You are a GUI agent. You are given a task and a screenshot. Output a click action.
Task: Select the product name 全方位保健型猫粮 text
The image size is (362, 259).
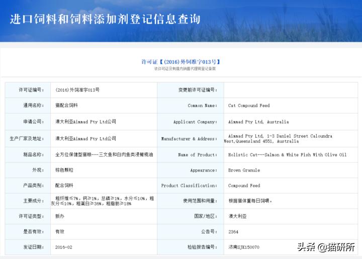104,154
